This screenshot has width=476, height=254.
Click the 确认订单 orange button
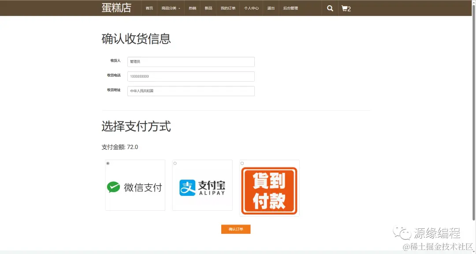236,229
